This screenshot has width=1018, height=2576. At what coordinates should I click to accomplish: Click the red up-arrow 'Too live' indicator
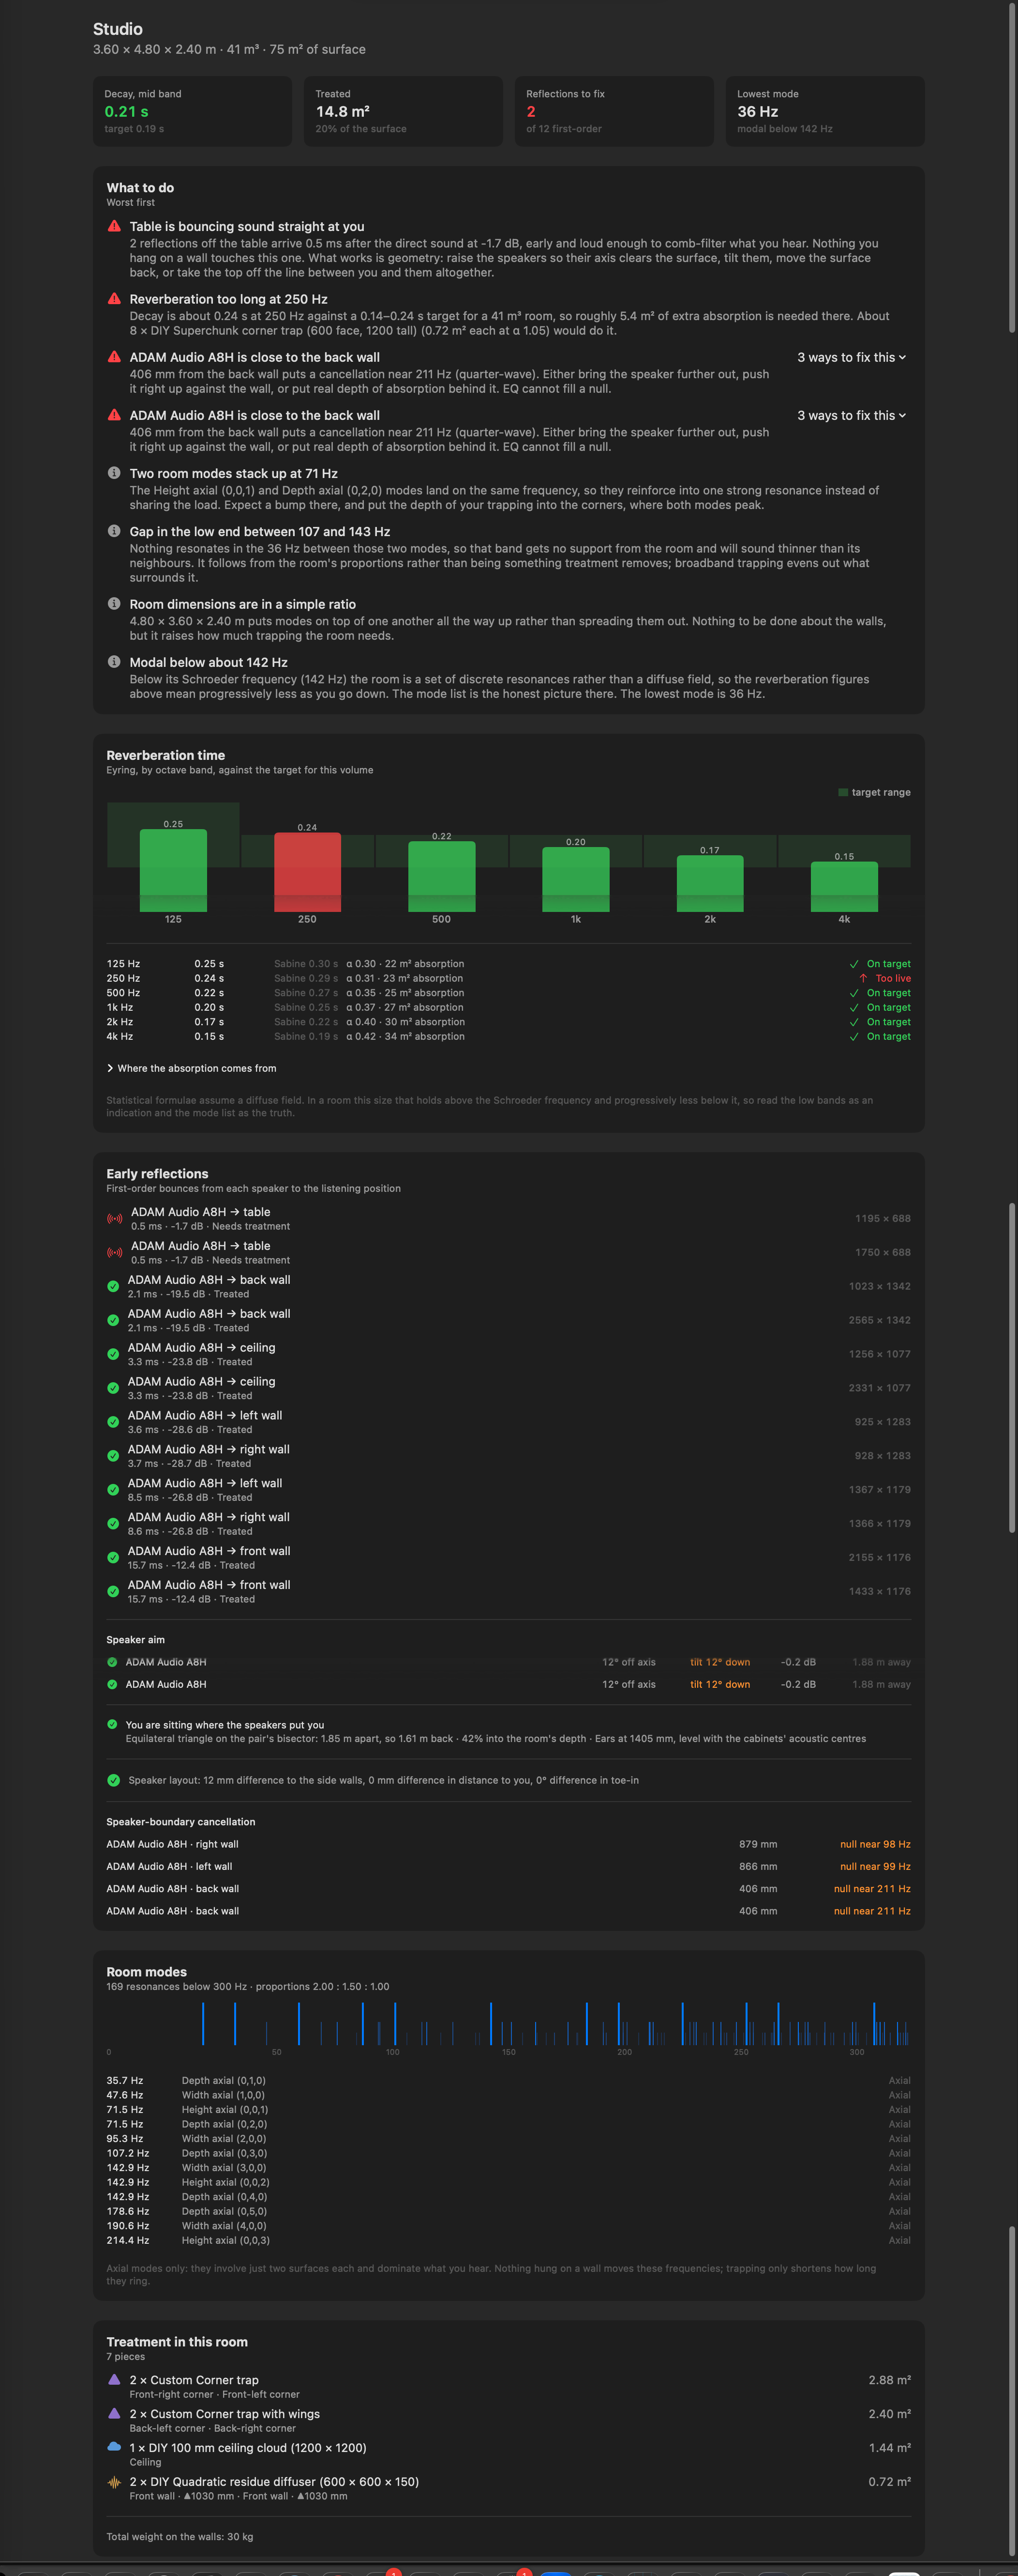coord(885,978)
